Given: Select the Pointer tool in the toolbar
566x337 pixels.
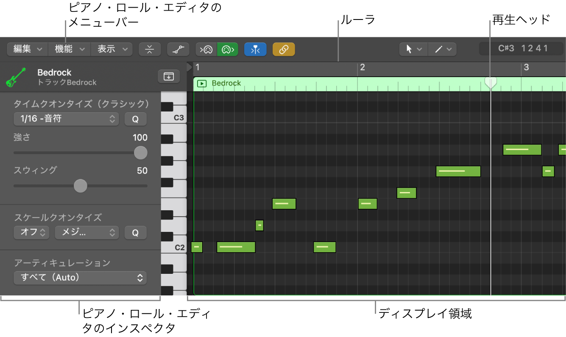Looking at the screenshot, I should (413, 49).
